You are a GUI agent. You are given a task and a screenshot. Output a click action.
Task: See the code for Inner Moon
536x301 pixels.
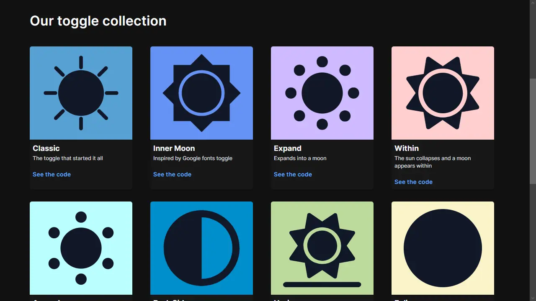pyautogui.click(x=172, y=174)
